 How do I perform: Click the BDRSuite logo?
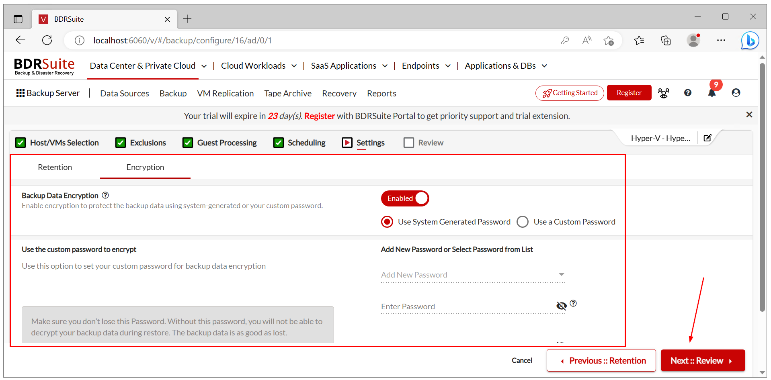pos(44,66)
